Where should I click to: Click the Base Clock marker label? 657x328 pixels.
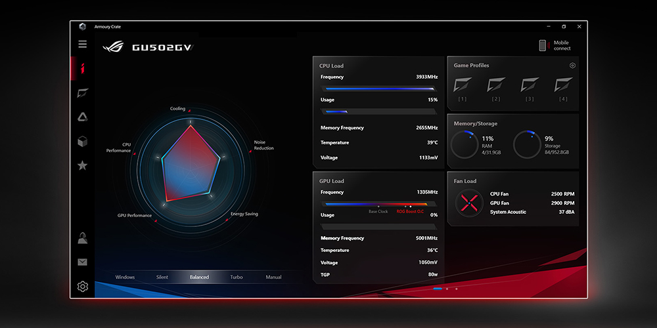pyautogui.click(x=378, y=212)
